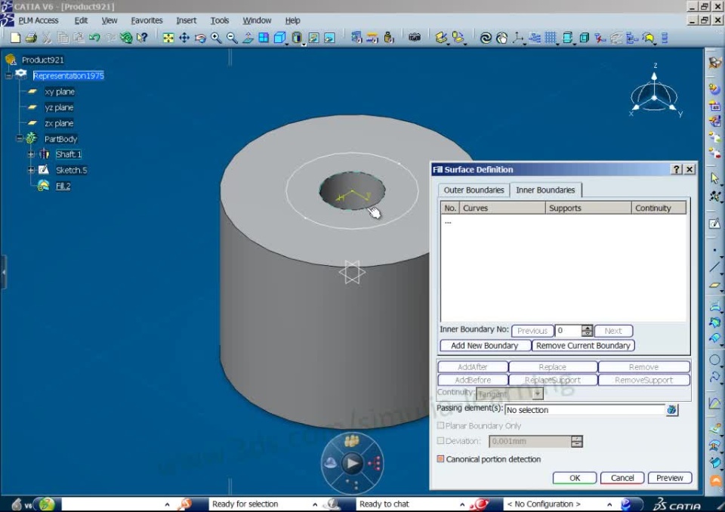
Task: Click the play button on the PLM compass
Action: [353, 463]
